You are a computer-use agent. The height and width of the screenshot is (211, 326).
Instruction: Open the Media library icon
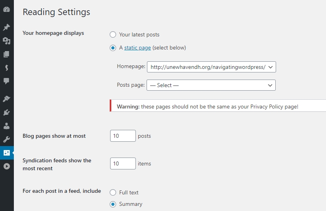6,41
